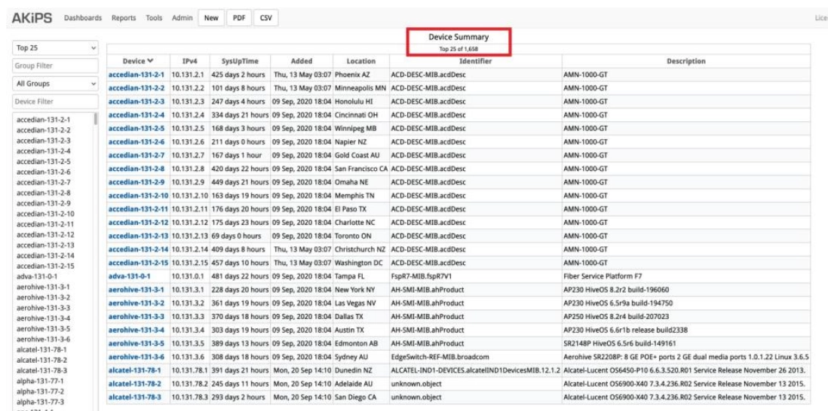Viewport: 828px width, 411px height.
Task: Export the report as CSV
Action: pos(265,18)
